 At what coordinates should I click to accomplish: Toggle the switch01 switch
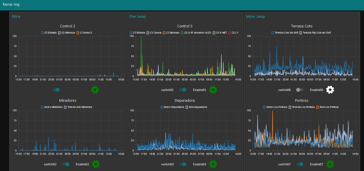point(183,90)
